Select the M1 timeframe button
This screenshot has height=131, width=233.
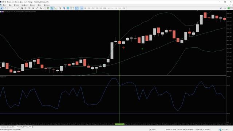82,8
